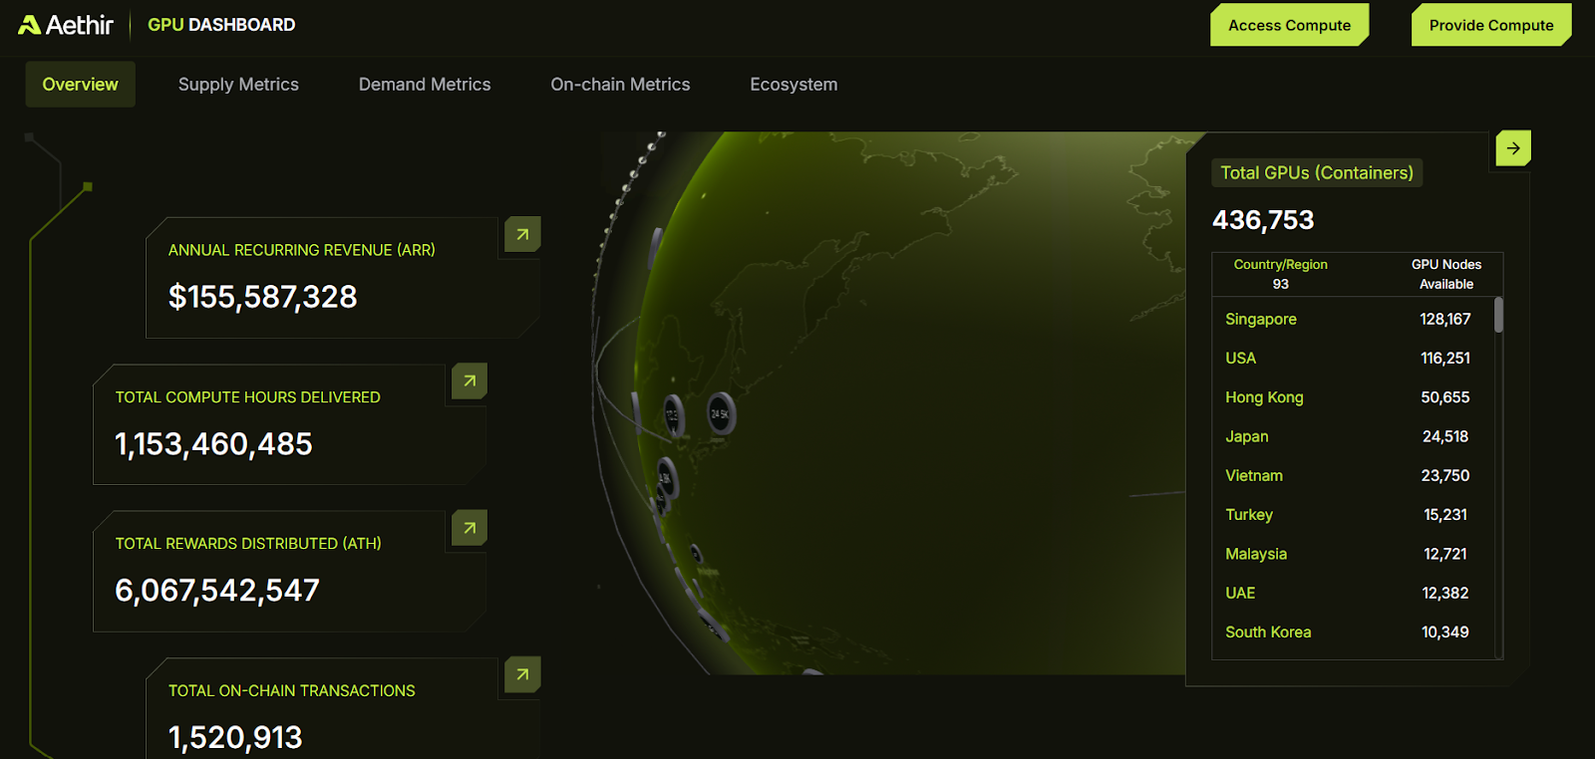
Task: Select South Korea in the country list
Action: coord(1268,632)
